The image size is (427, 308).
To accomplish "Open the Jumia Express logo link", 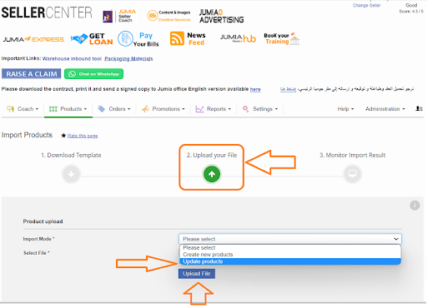I will tap(33, 39).
